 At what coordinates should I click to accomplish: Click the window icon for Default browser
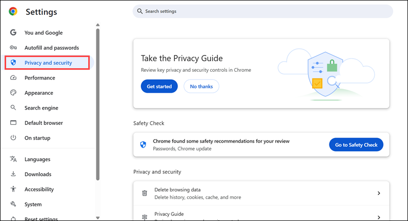pyautogui.click(x=13, y=123)
